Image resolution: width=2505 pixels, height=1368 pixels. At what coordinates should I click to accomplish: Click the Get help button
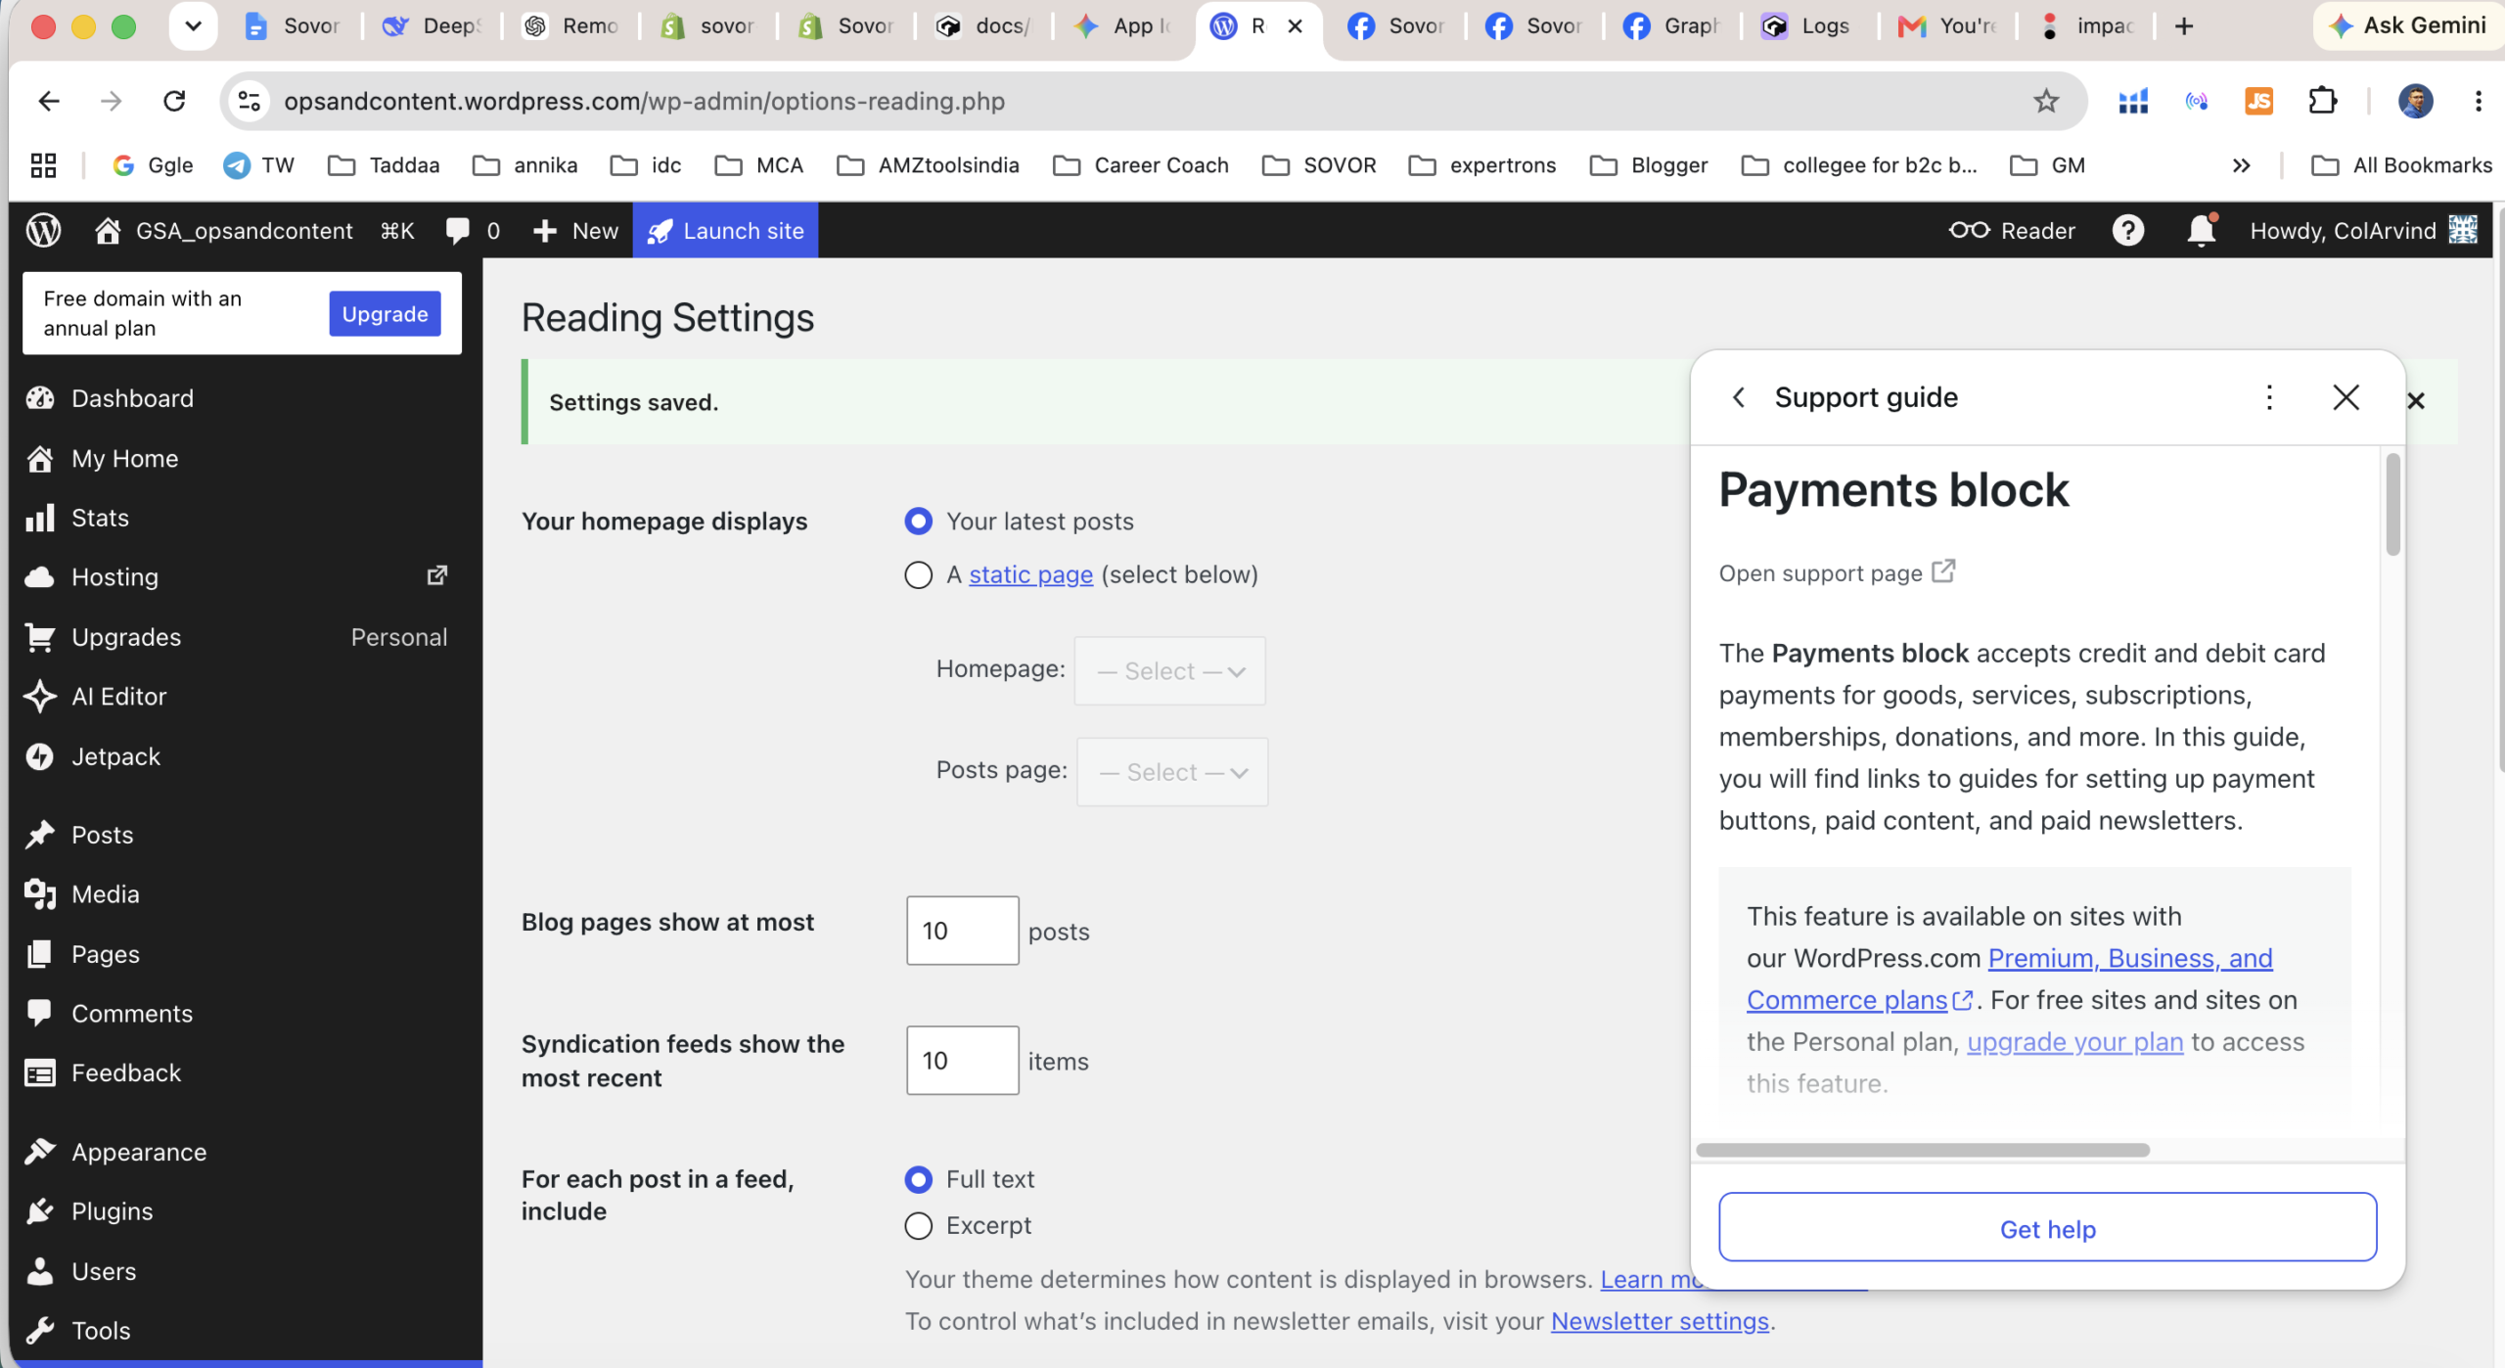pos(2047,1228)
